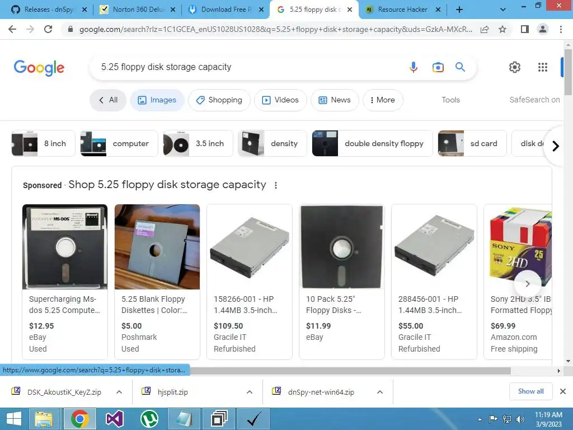Open Chrome three-dot menu
573x430 pixels.
tap(561, 29)
